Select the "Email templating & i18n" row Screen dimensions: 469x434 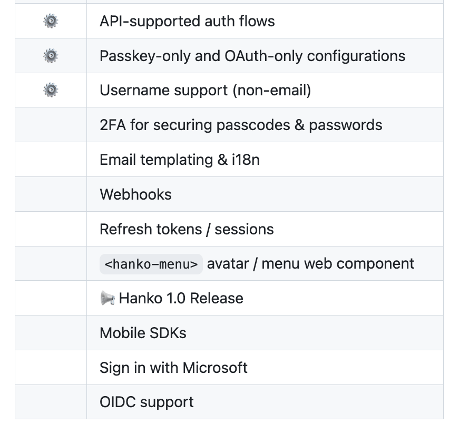pos(179,160)
